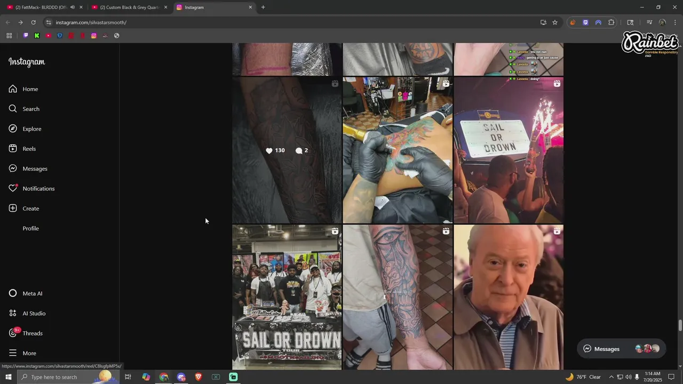Open Messages in the left sidebar
This screenshot has width=683, height=384.
28,169
